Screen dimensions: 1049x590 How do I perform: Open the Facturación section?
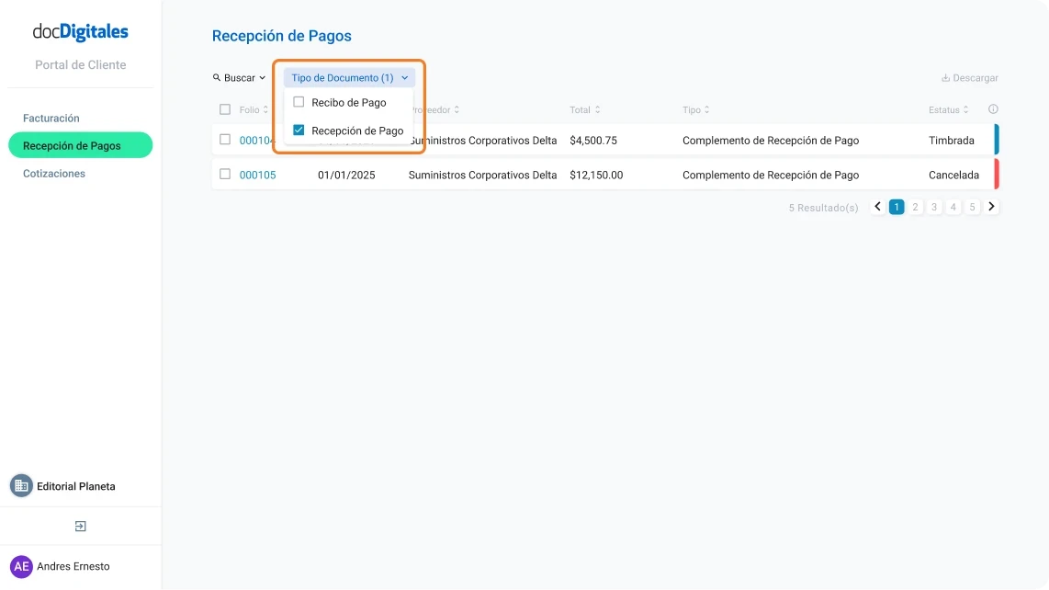pos(51,118)
